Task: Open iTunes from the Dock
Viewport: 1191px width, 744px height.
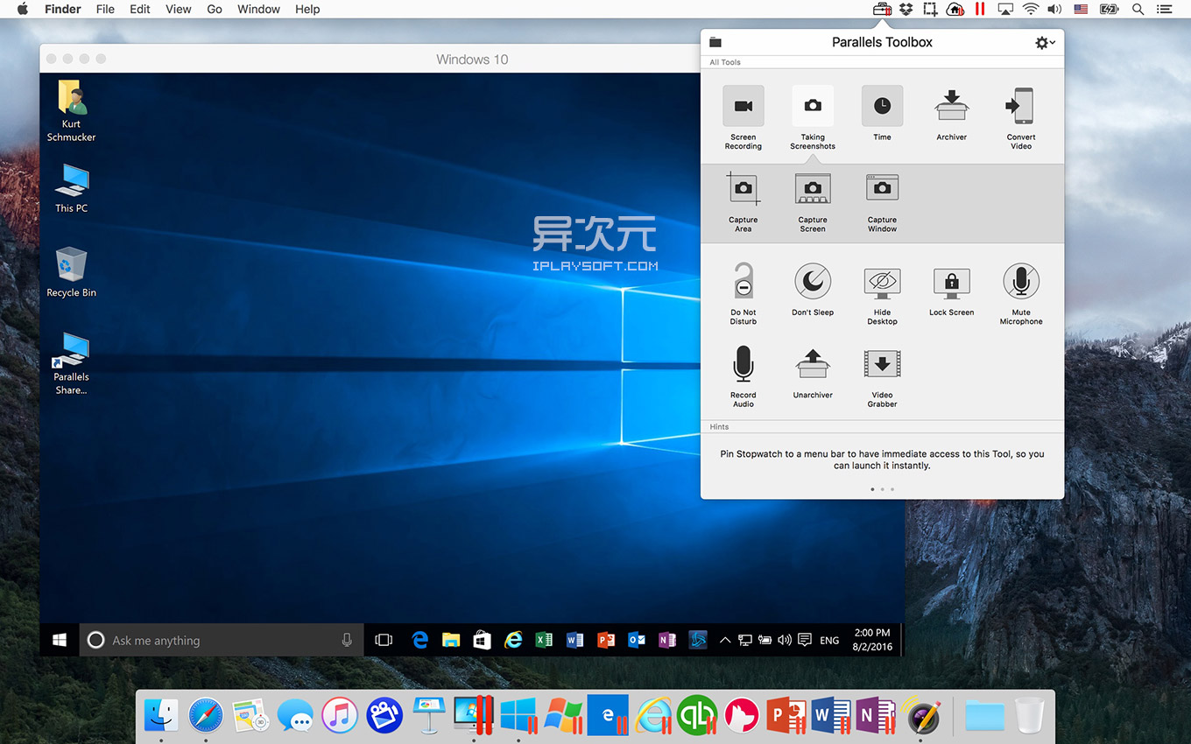Action: click(x=340, y=715)
